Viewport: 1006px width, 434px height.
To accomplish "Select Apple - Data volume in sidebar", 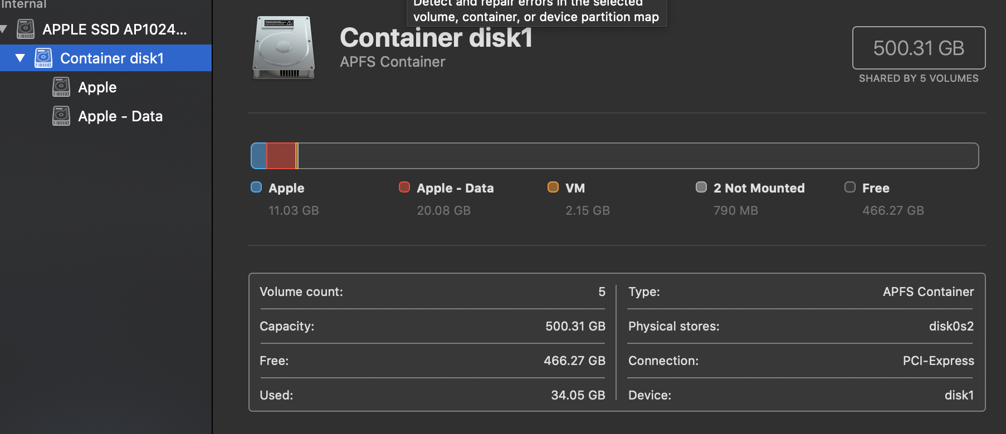I will [120, 116].
